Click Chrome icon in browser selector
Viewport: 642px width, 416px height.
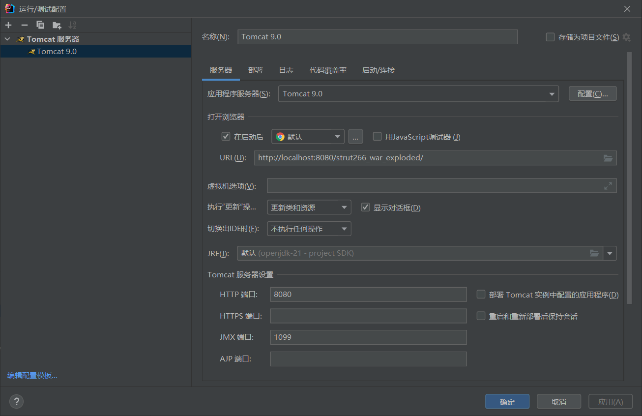coord(280,137)
